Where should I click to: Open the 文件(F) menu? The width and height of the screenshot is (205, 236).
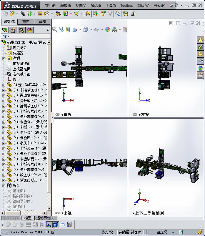coord(50,6)
